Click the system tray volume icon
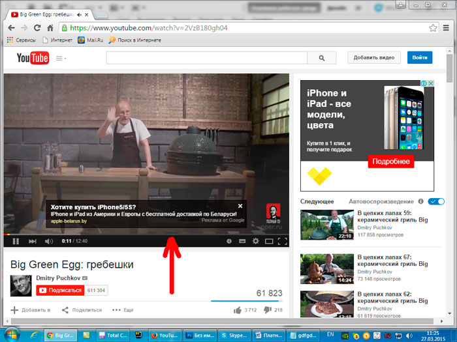The width and height of the screenshot is (457, 342). click(410, 335)
